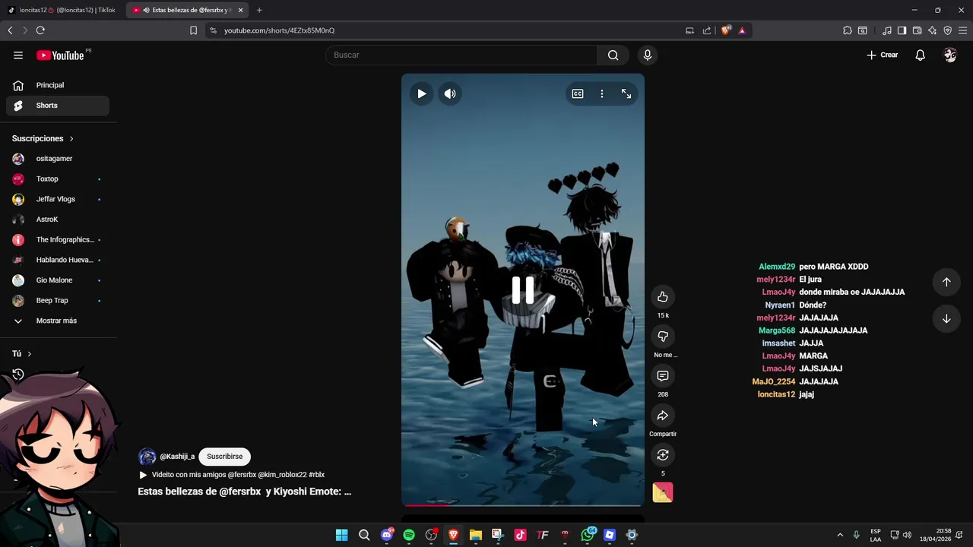Go to the YouTube home logo
Screen dimensions: 973x547
[x=61, y=55]
